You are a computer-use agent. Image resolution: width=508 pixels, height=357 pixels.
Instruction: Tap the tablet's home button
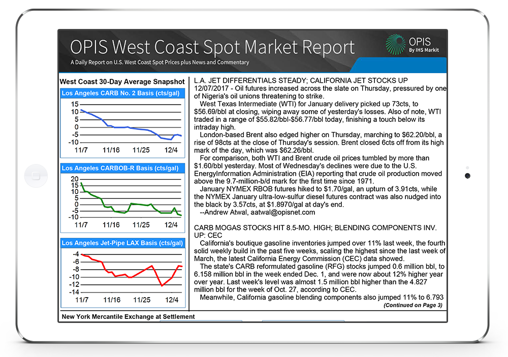(36, 176)
